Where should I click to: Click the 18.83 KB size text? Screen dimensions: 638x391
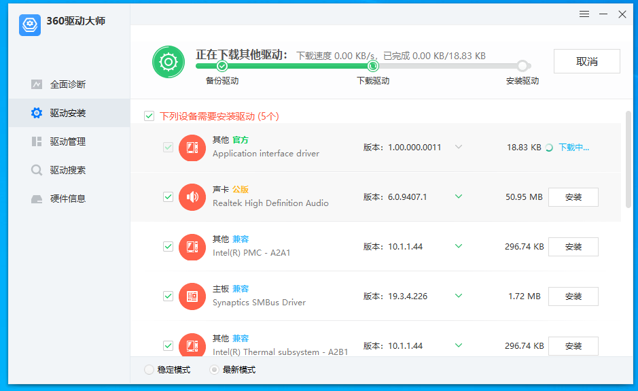[x=524, y=148]
